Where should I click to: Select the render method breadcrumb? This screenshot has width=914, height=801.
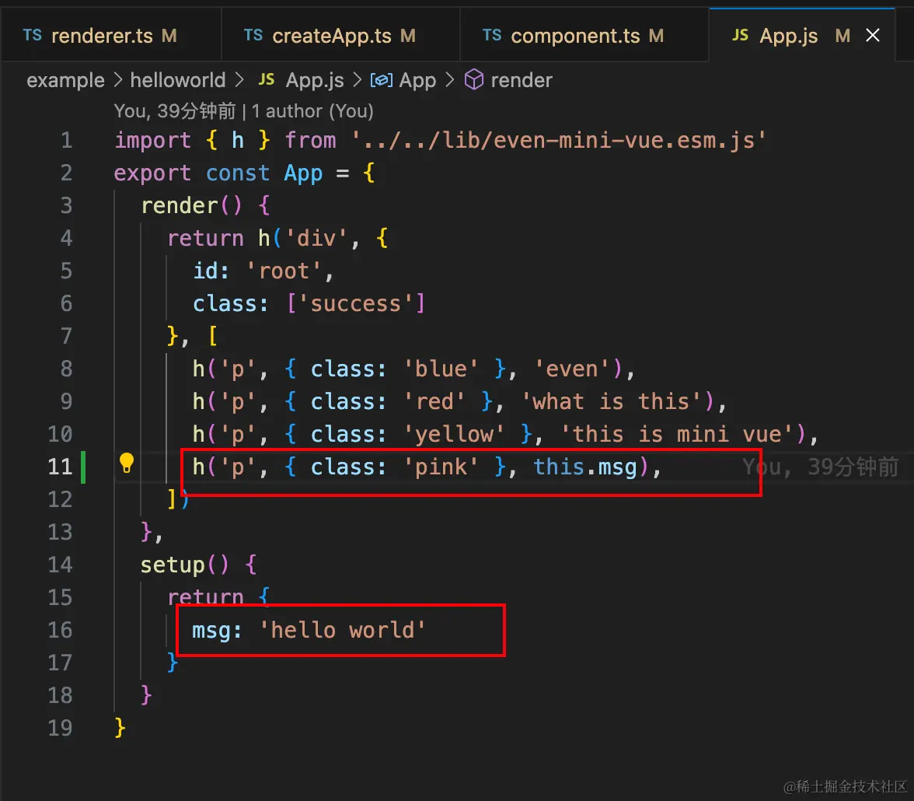click(x=521, y=80)
